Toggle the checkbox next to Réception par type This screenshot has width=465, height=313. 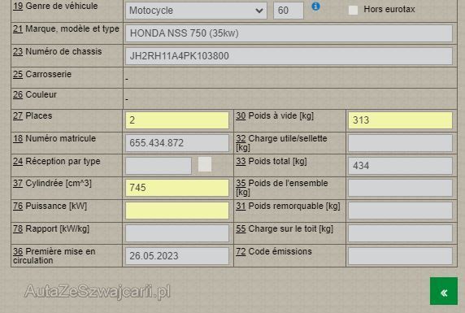pos(205,164)
